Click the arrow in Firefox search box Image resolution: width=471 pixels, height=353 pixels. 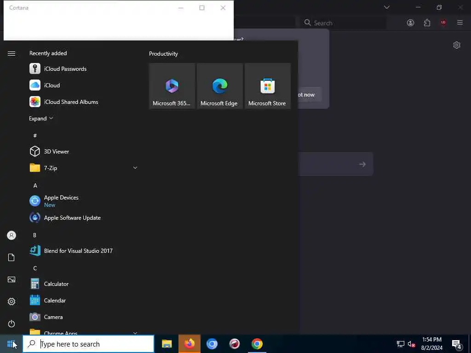pyautogui.click(x=362, y=164)
